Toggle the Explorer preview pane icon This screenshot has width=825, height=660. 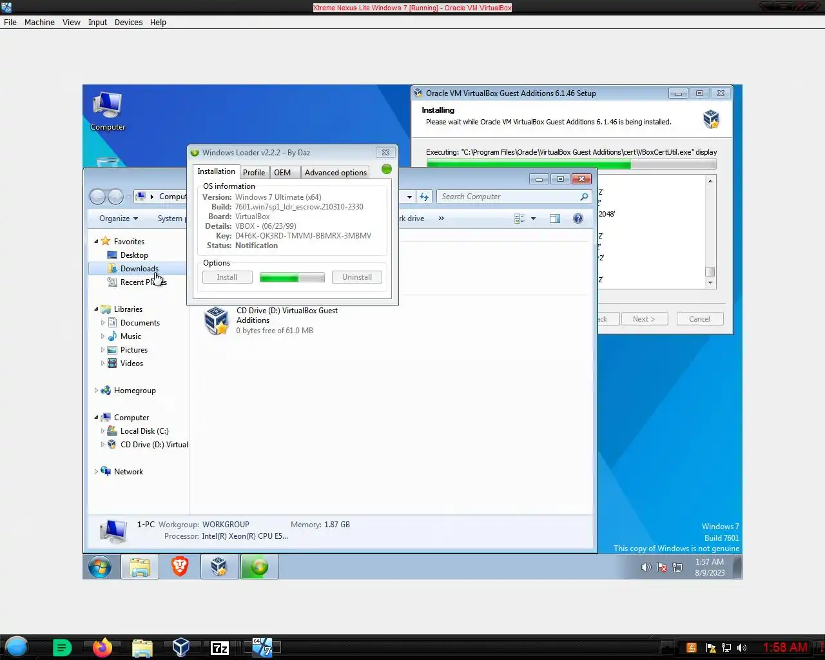coord(555,218)
